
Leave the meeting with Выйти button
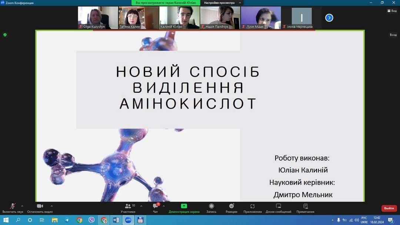pyautogui.click(x=389, y=208)
